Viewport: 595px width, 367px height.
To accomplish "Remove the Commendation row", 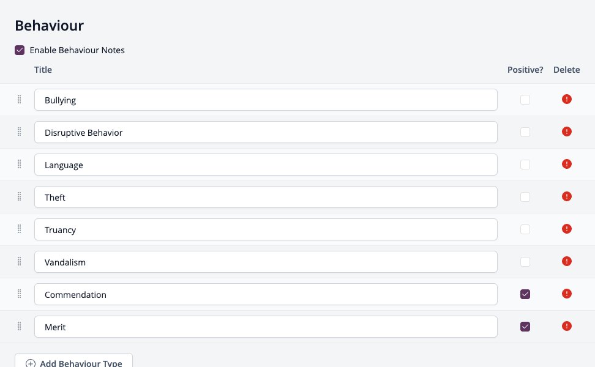I will tap(567, 294).
